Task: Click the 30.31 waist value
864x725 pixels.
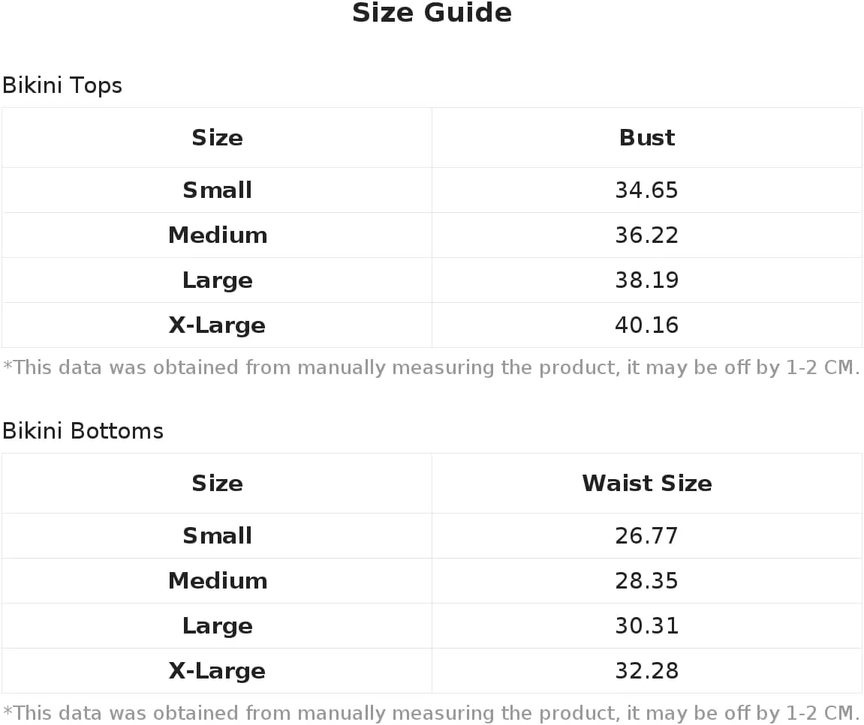Action: [647, 626]
